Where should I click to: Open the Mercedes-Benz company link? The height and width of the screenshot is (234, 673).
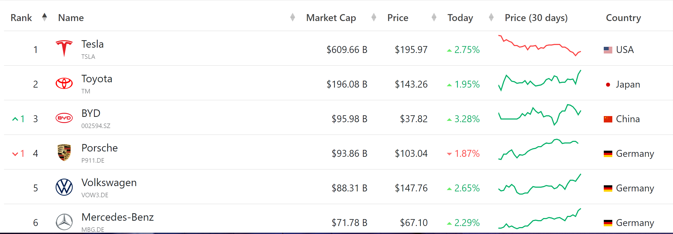tap(117, 217)
